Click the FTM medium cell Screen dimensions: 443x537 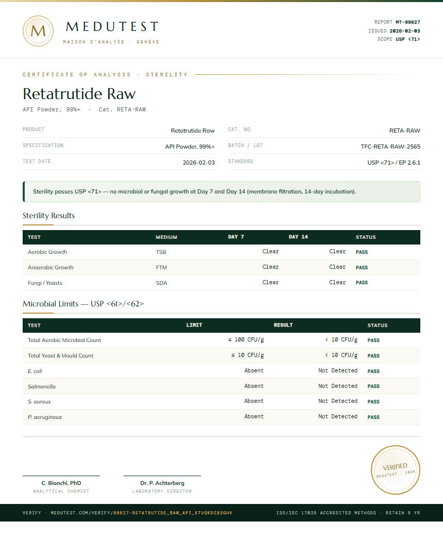click(161, 268)
